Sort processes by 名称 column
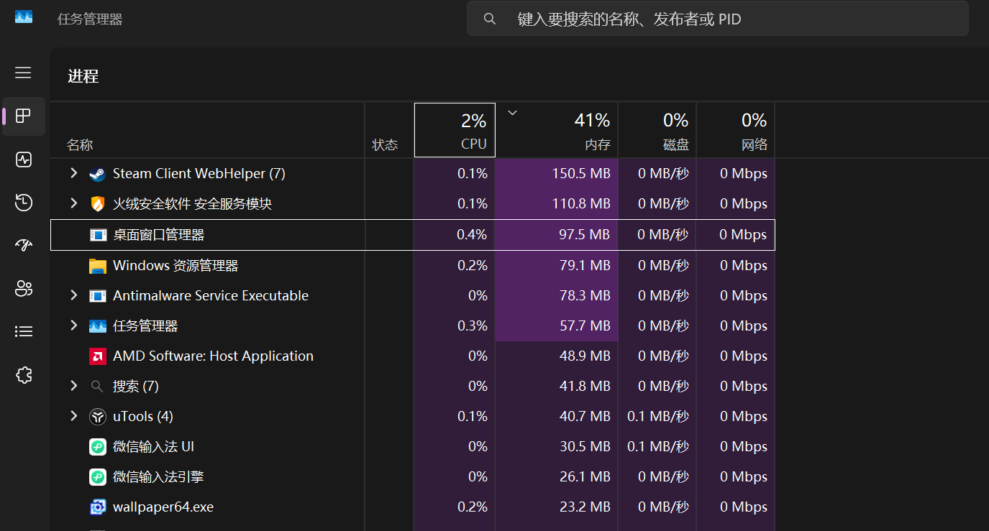The image size is (989, 531). (207, 130)
